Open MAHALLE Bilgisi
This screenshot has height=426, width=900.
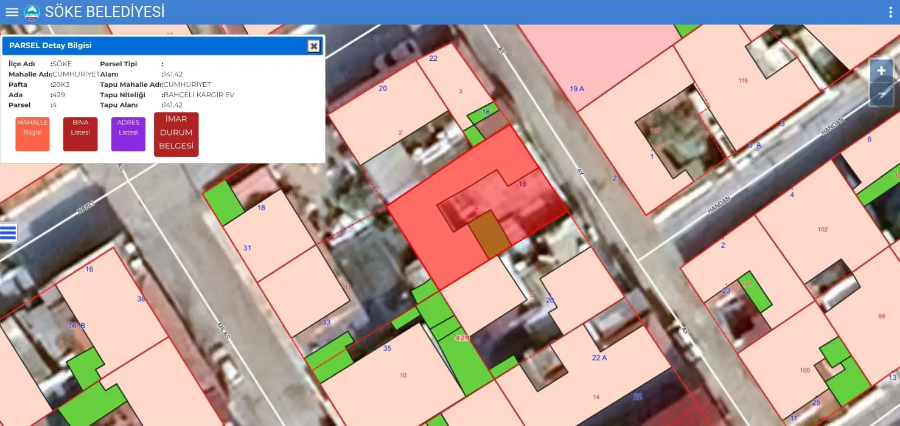pos(32,134)
